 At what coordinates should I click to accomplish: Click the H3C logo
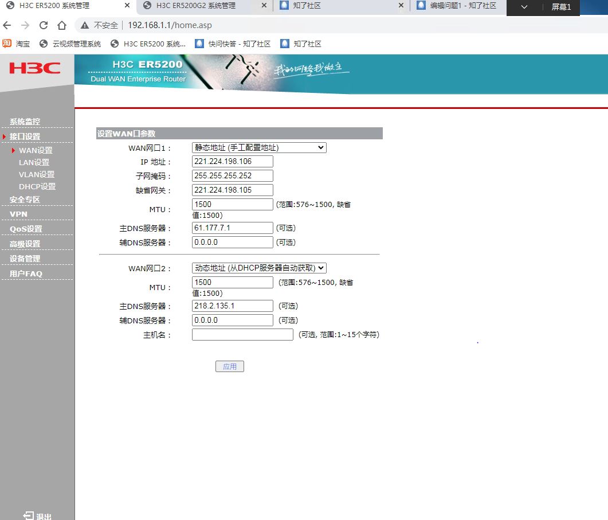35,68
